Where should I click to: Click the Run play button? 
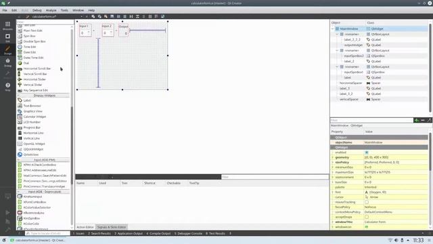7,212
